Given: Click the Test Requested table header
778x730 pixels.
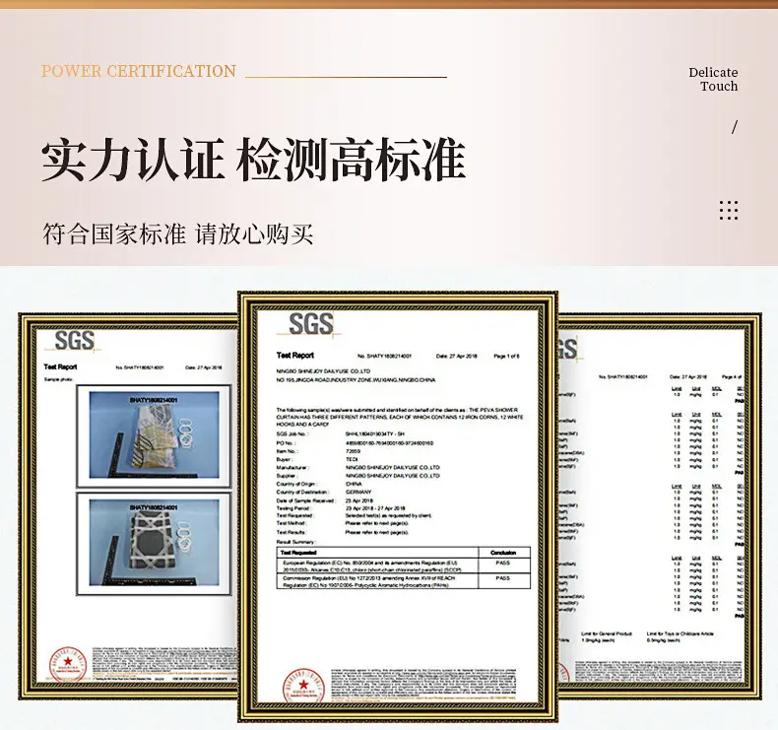Looking at the screenshot, I should (298, 553).
